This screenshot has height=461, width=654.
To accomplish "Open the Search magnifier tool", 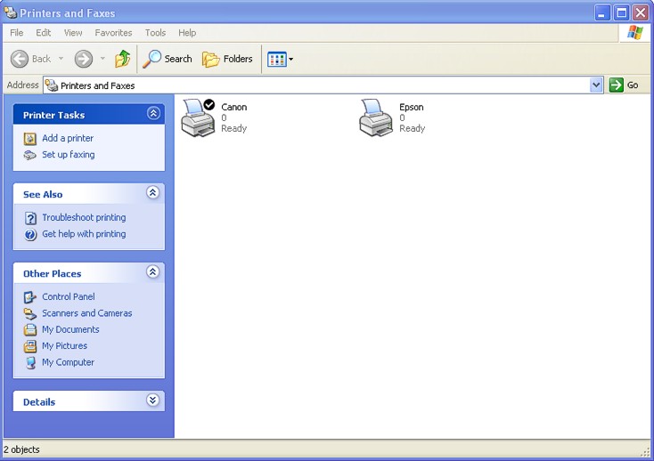I will click(168, 59).
